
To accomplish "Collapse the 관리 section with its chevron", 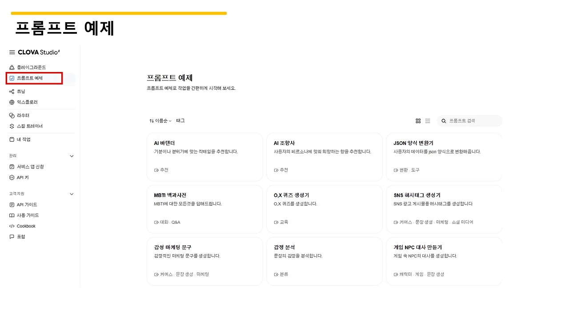I will tap(71, 156).
